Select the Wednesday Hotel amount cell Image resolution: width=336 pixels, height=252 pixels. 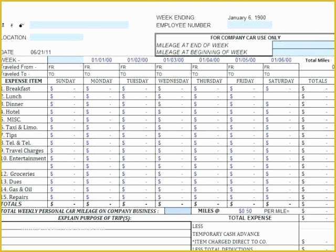(x=173, y=112)
